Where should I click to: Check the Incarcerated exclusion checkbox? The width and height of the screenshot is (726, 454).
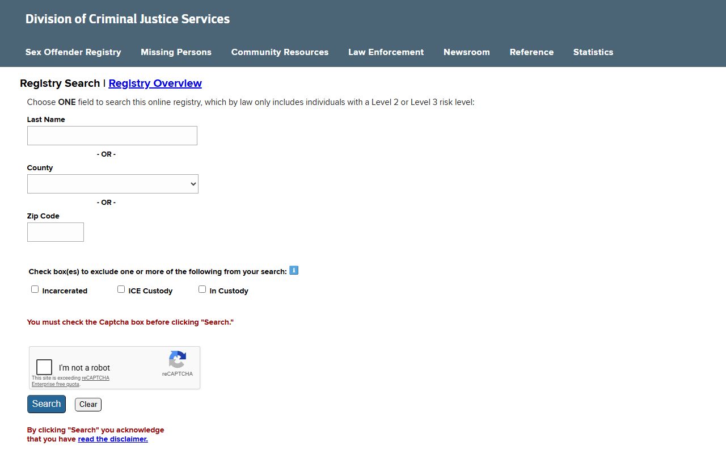[35, 289]
